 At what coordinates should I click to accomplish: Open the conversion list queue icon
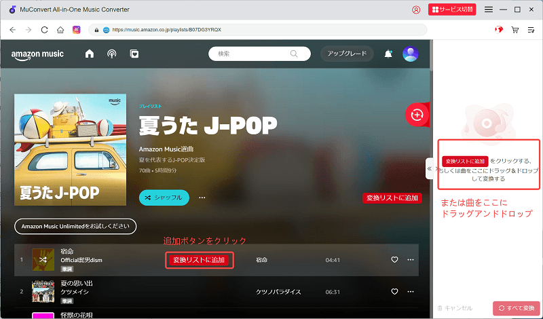pyautogui.click(x=531, y=30)
